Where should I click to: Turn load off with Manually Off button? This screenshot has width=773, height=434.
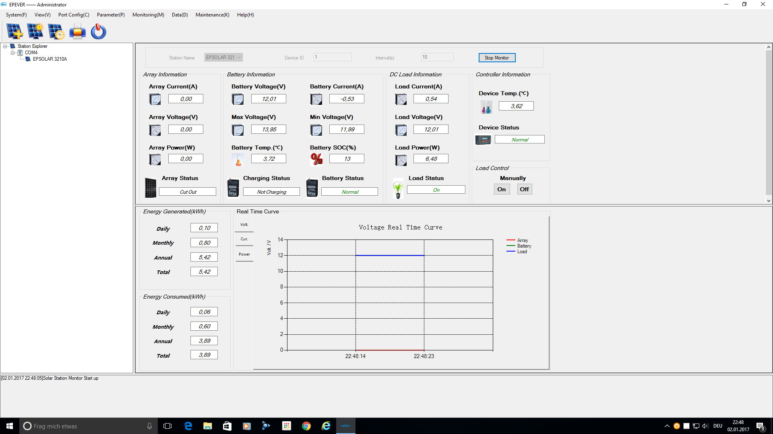[524, 189]
